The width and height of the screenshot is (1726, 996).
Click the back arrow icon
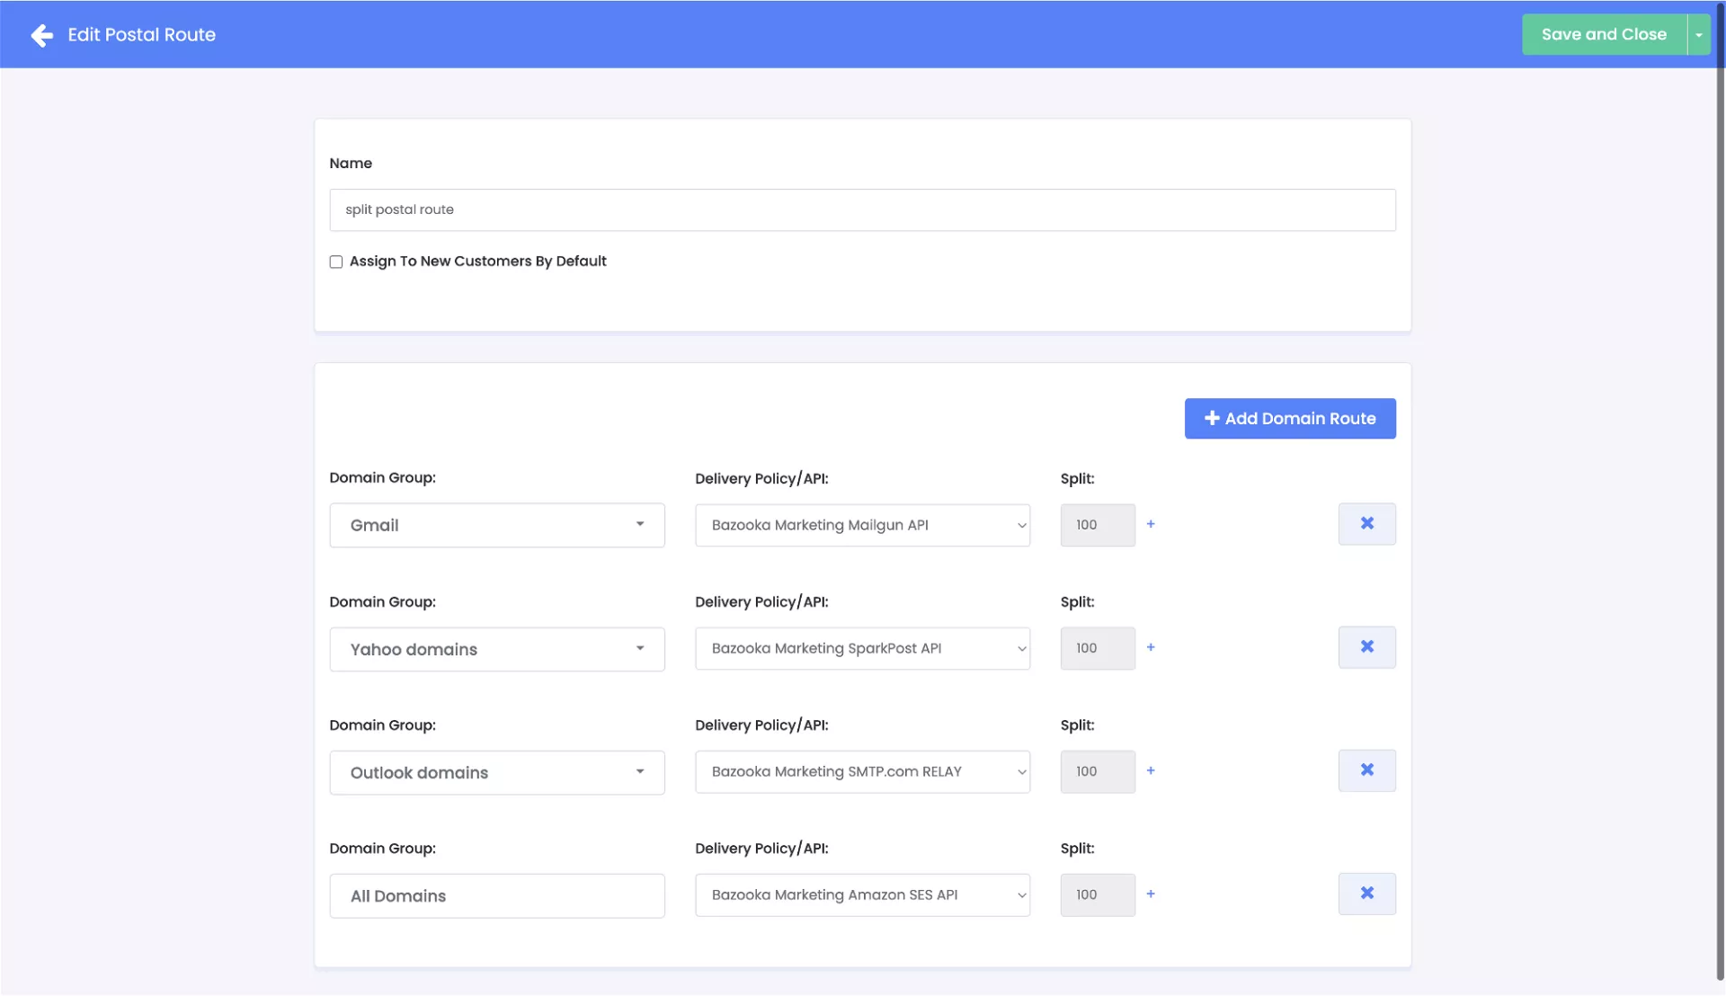pyautogui.click(x=41, y=35)
